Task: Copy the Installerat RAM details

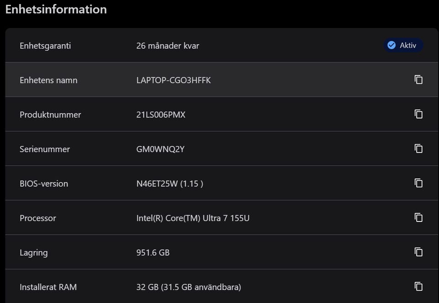Action: click(418, 287)
